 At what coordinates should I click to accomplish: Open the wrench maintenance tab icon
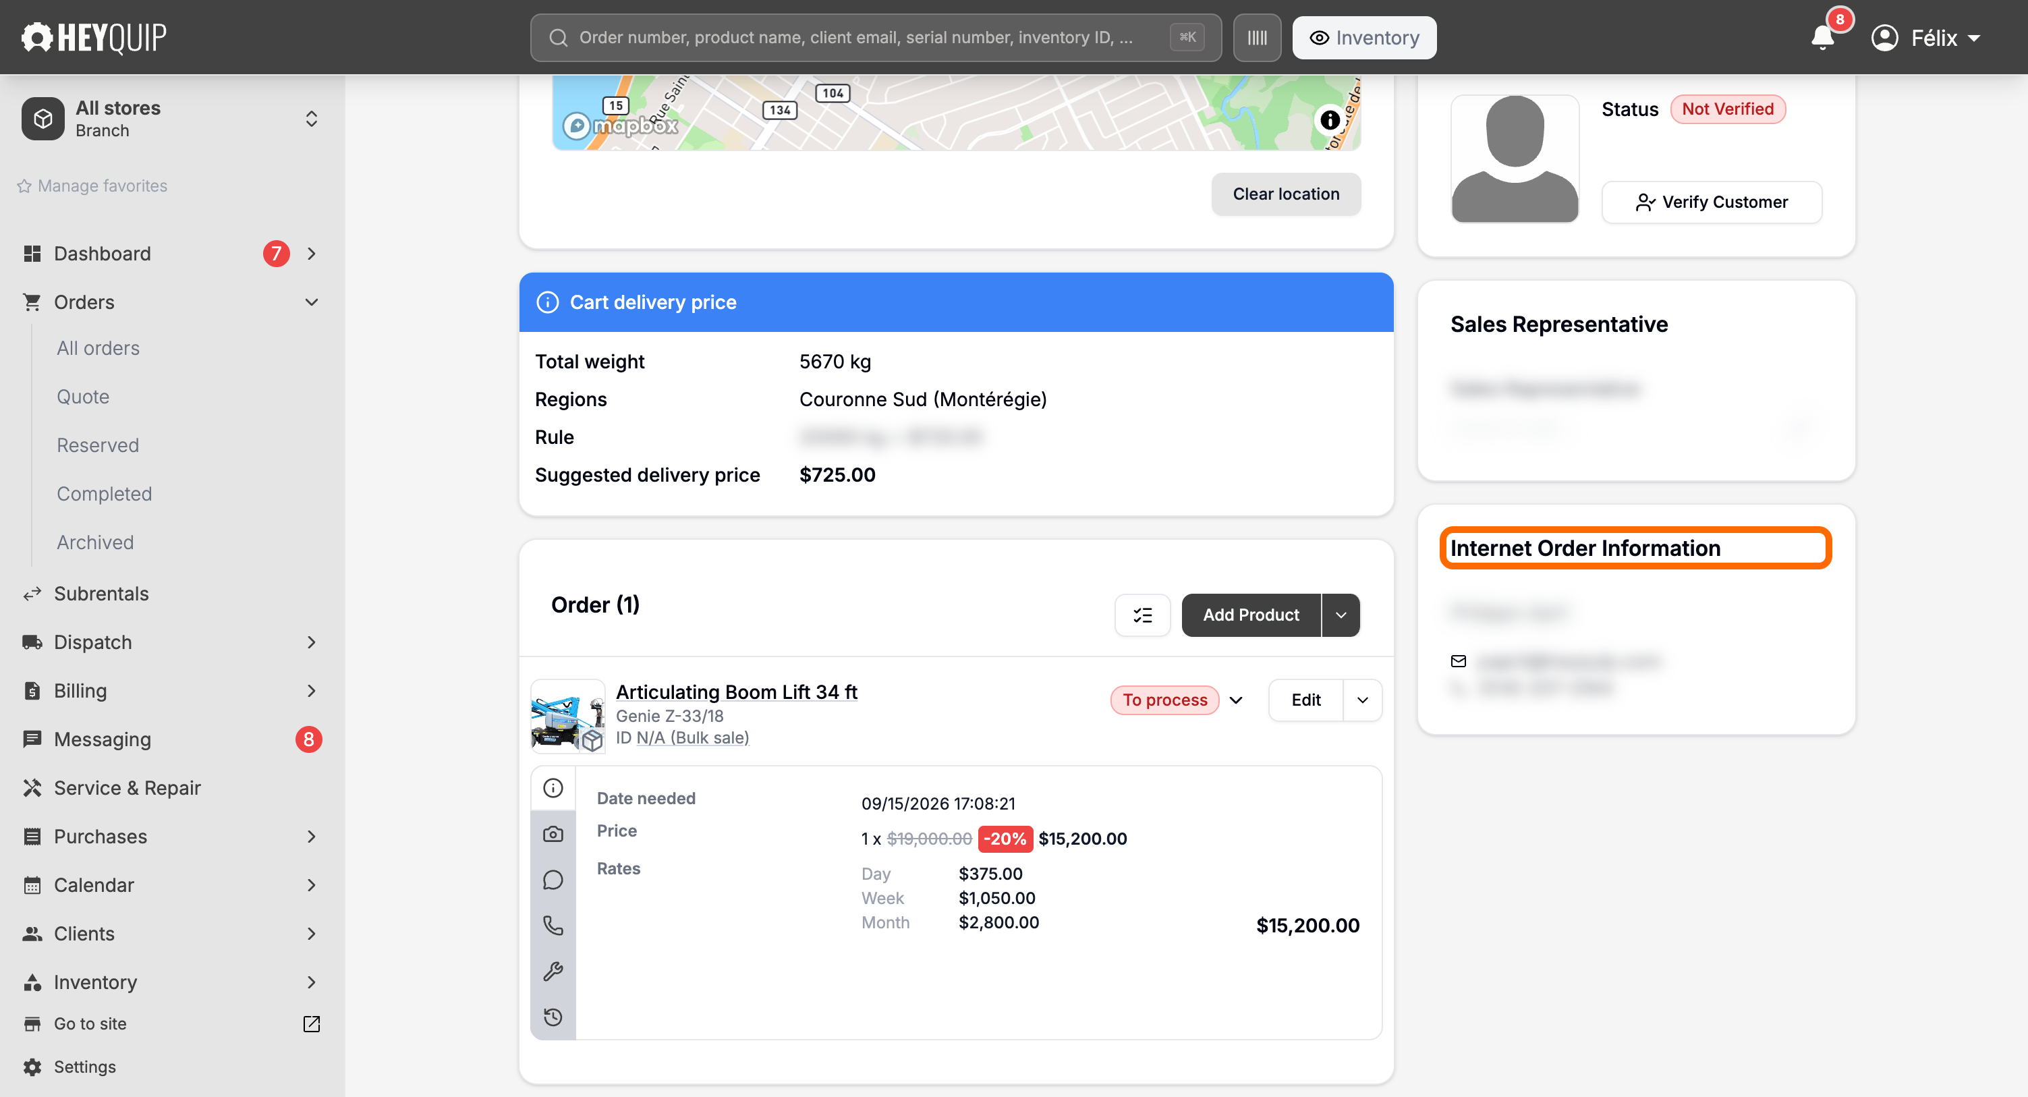[553, 970]
